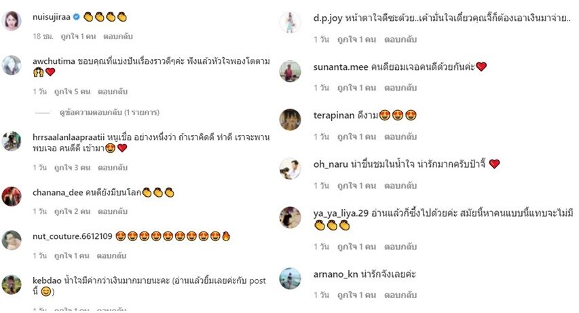Viewport: 579px width, 313px height.
Task: Open ya_ya_liya.29 username link
Action: 341,213
